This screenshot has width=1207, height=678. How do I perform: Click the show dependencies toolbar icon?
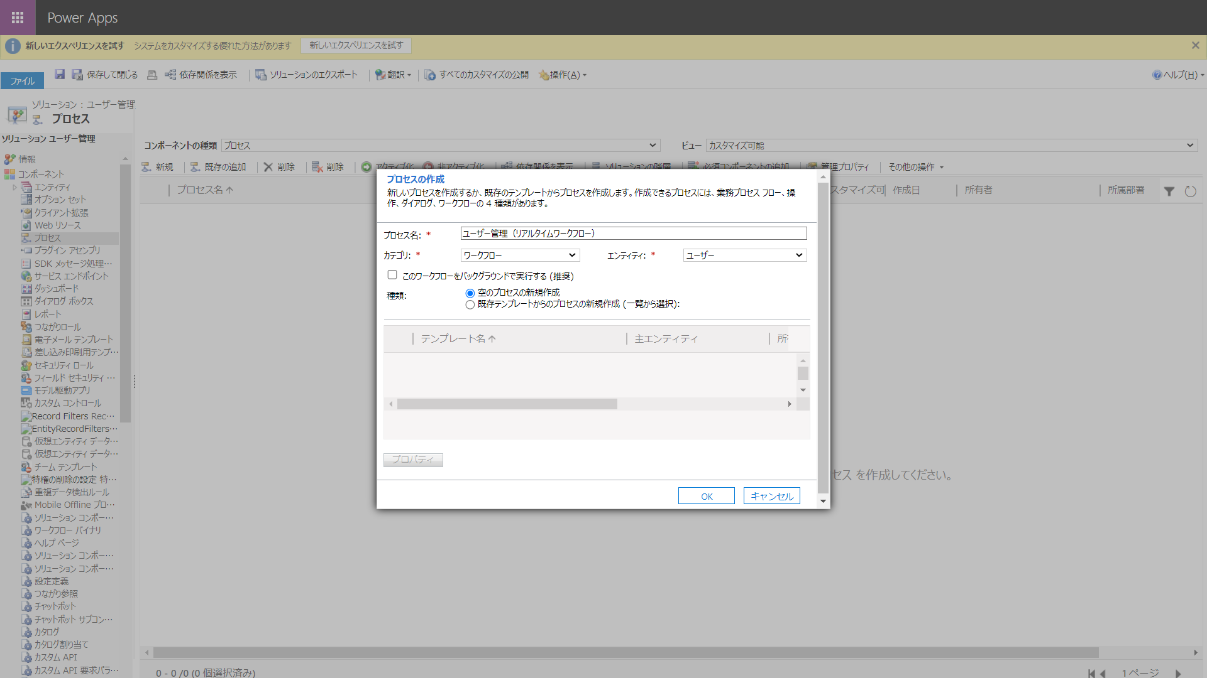coord(170,75)
